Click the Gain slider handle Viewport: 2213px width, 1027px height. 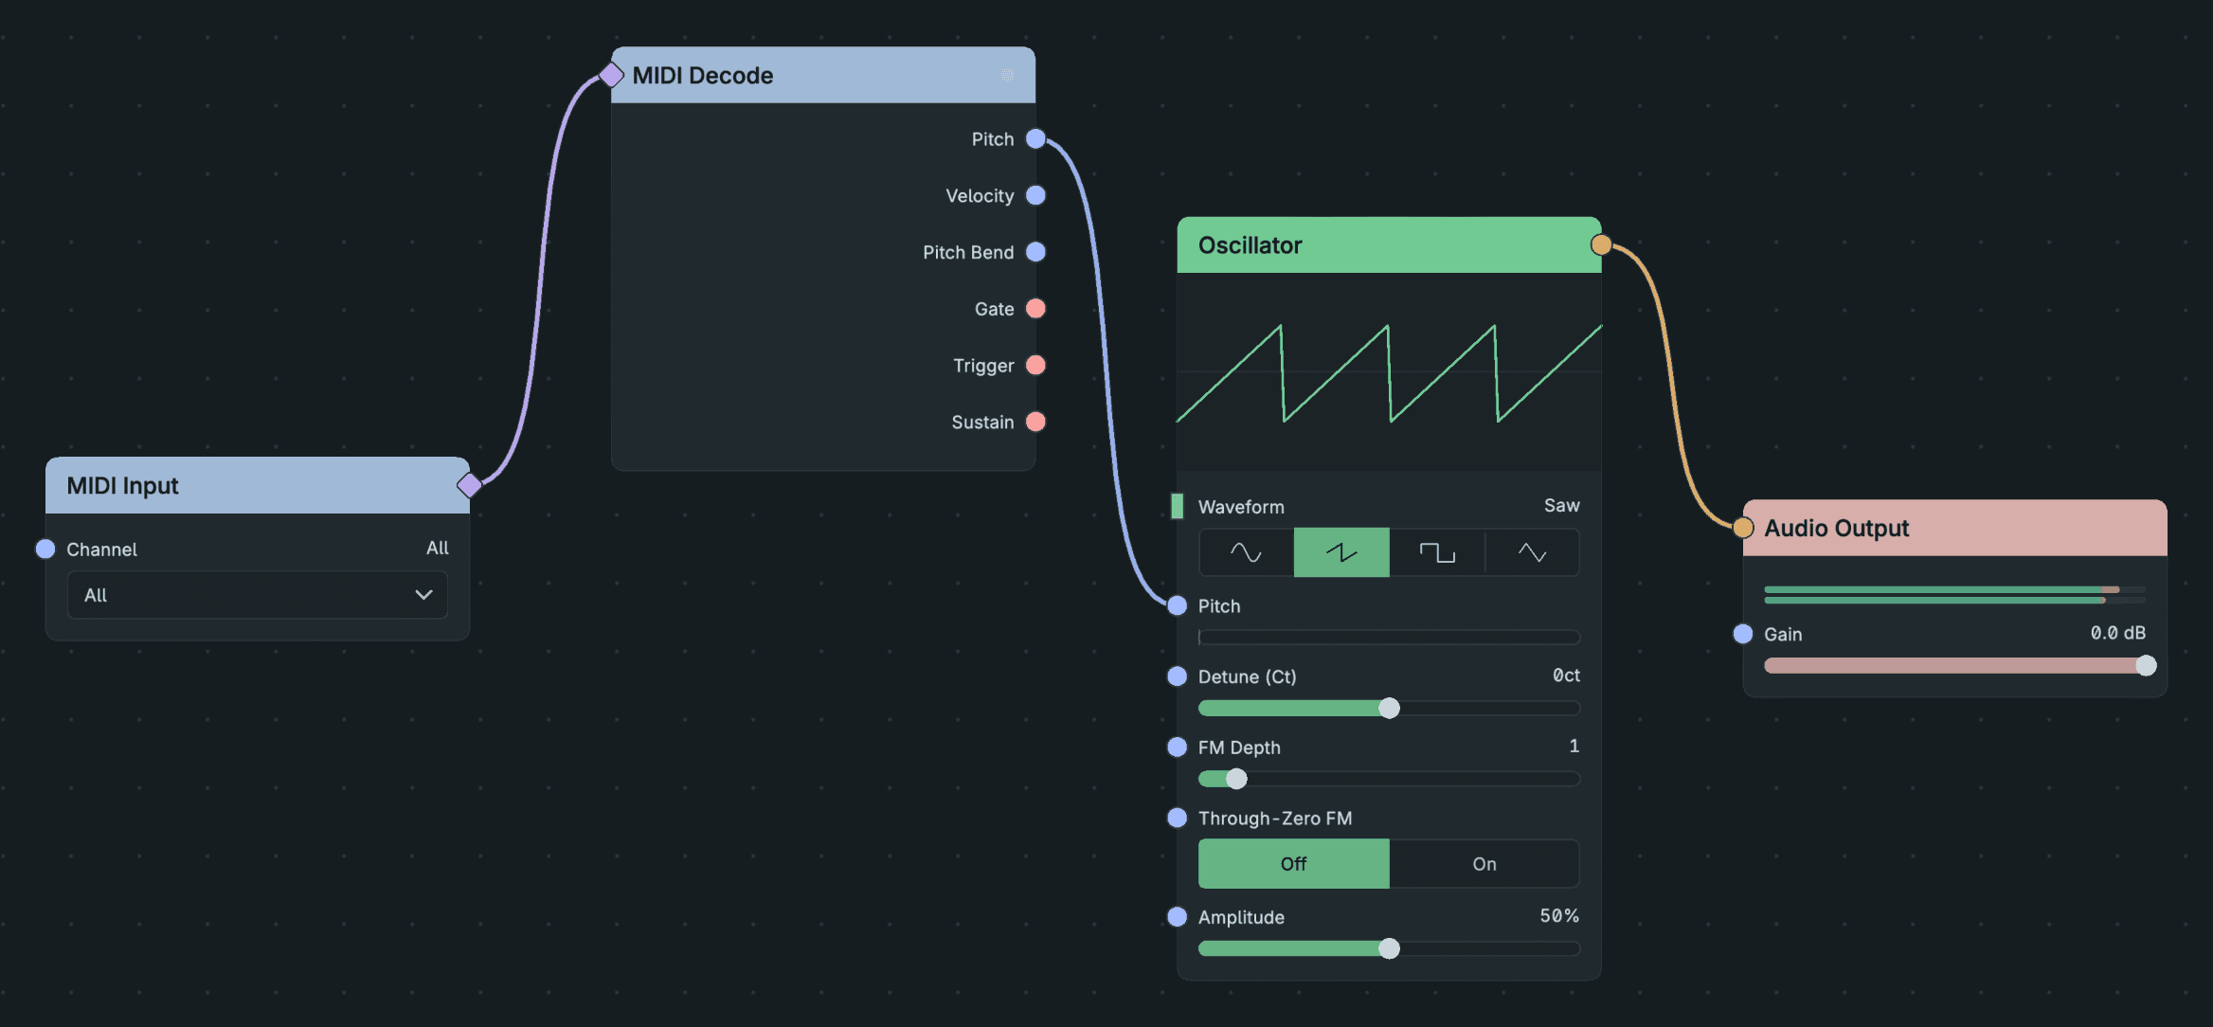coord(2146,666)
